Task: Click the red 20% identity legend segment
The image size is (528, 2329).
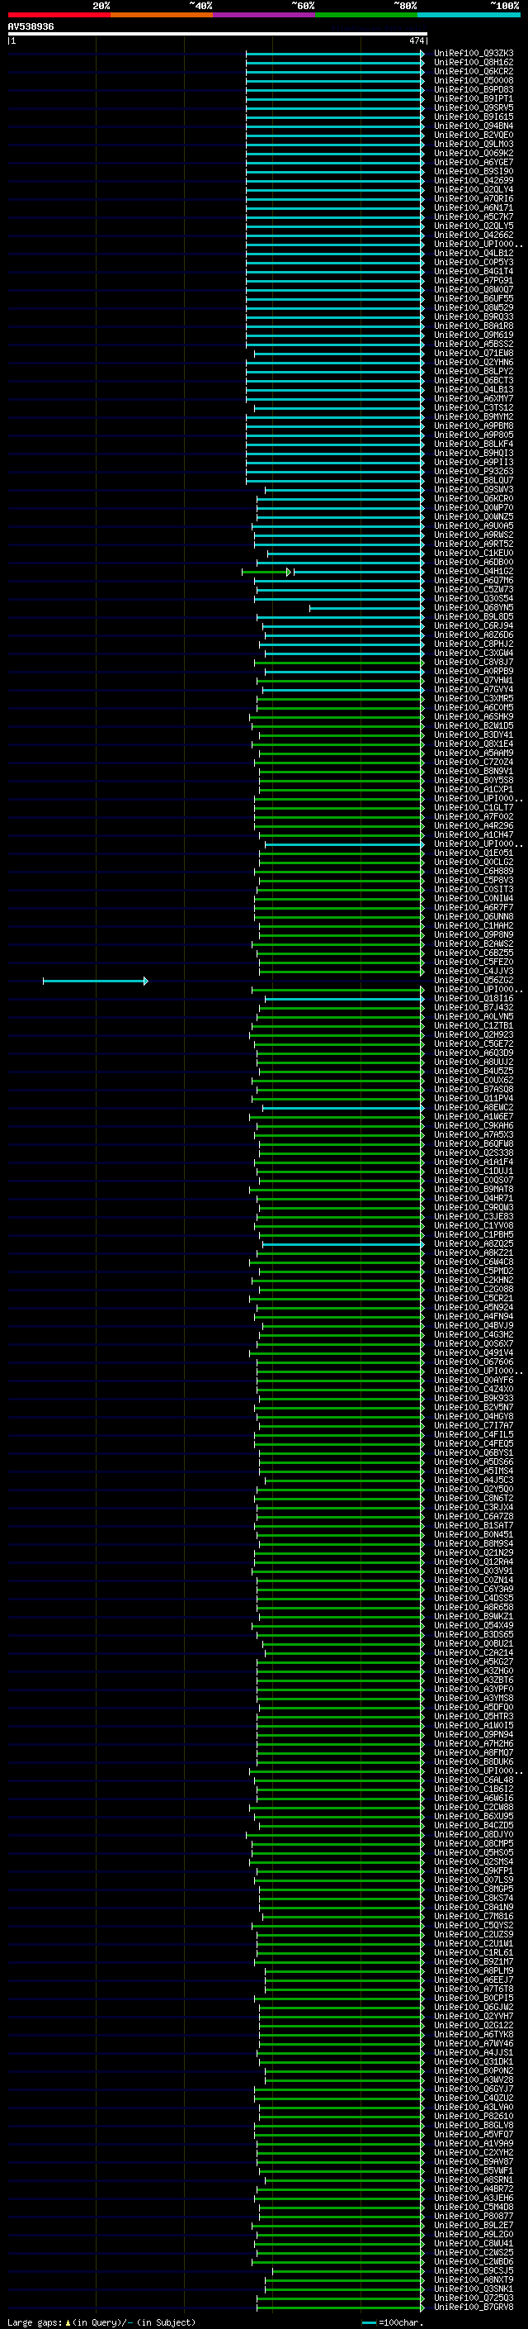Action: click(59, 15)
